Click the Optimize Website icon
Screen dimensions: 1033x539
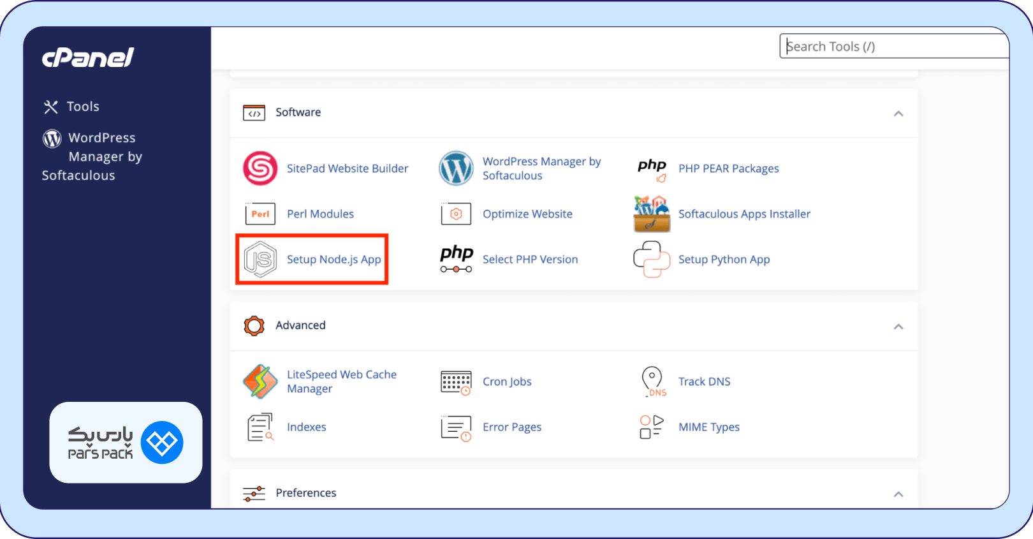(x=456, y=214)
